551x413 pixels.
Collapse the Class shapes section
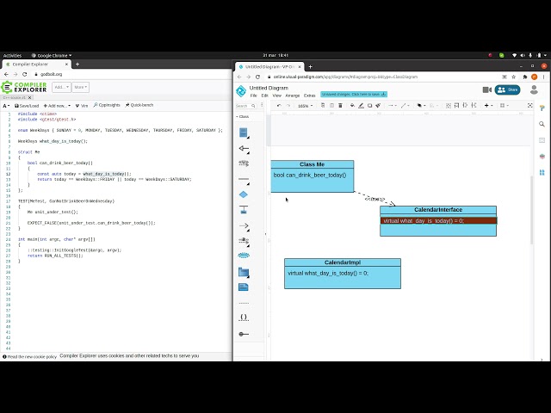tap(243, 117)
